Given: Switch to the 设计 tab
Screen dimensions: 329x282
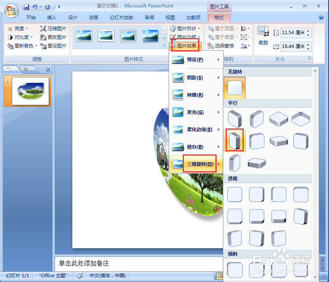Looking at the screenshot, I should [x=72, y=18].
